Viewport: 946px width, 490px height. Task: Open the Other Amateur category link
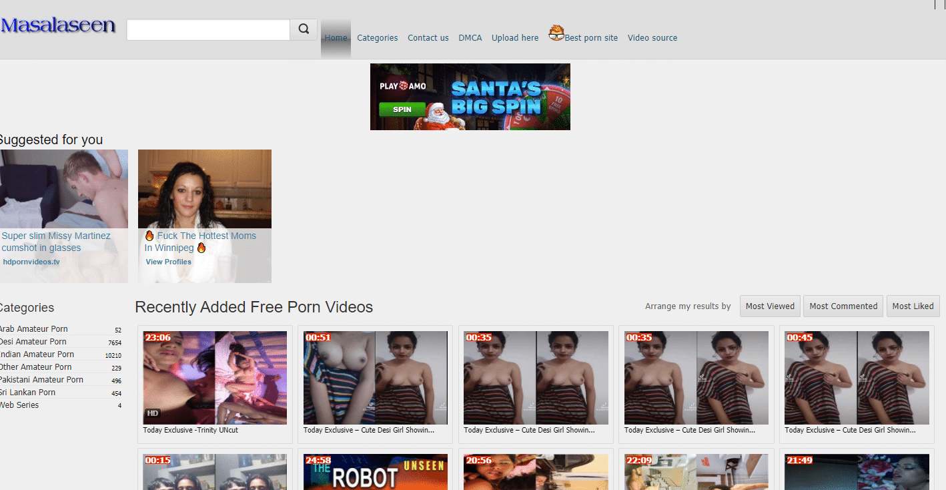pos(35,367)
